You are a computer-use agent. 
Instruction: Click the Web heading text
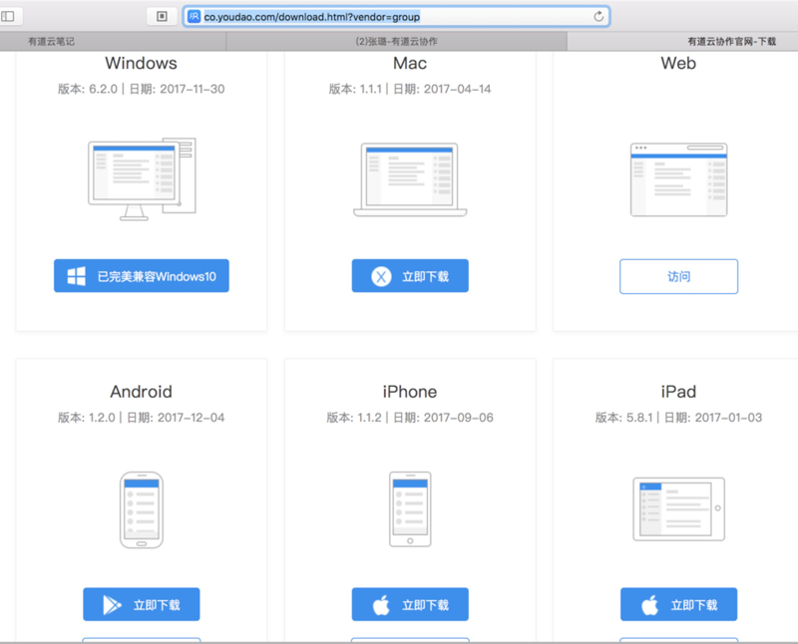(678, 63)
